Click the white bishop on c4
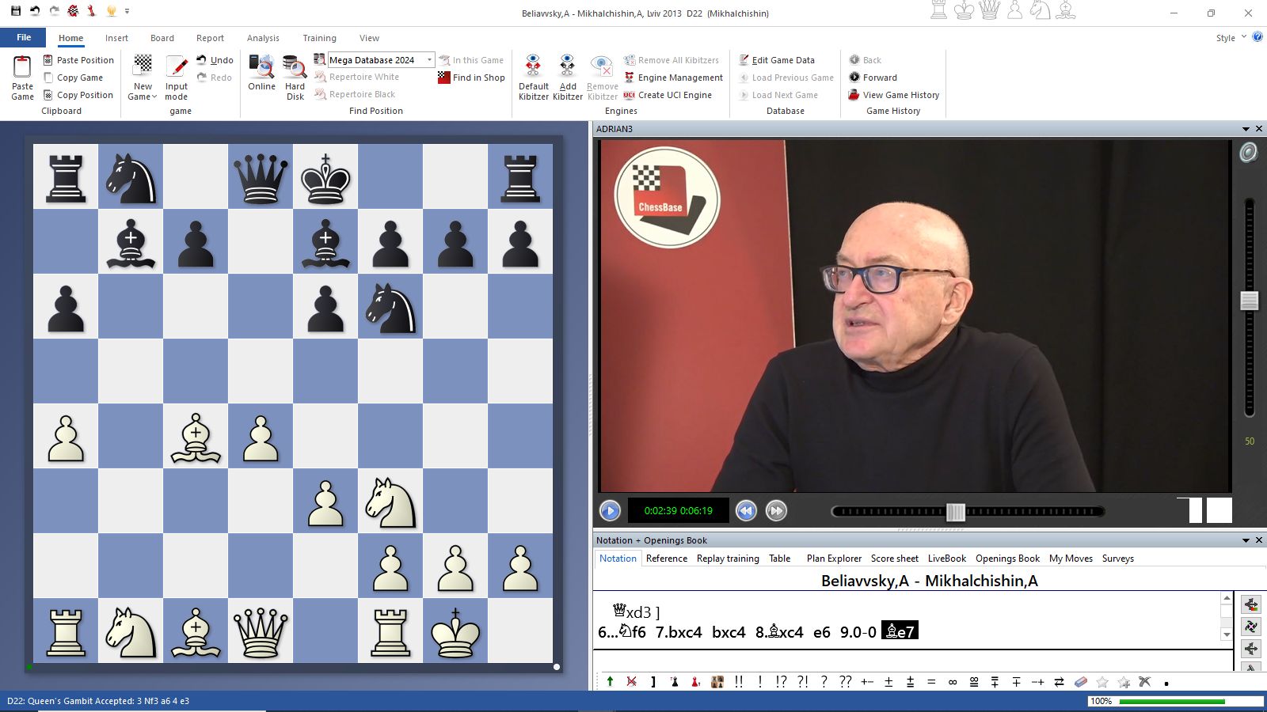This screenshot has width=1267, height=712. [196, 437]
